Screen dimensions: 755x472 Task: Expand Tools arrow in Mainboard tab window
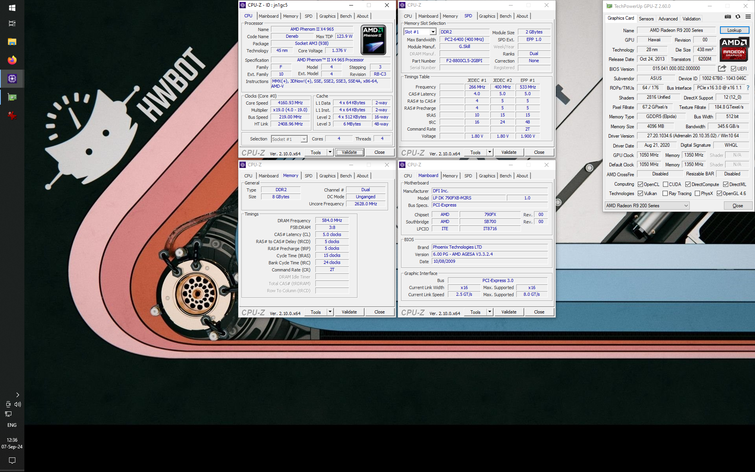coord(490,312)
